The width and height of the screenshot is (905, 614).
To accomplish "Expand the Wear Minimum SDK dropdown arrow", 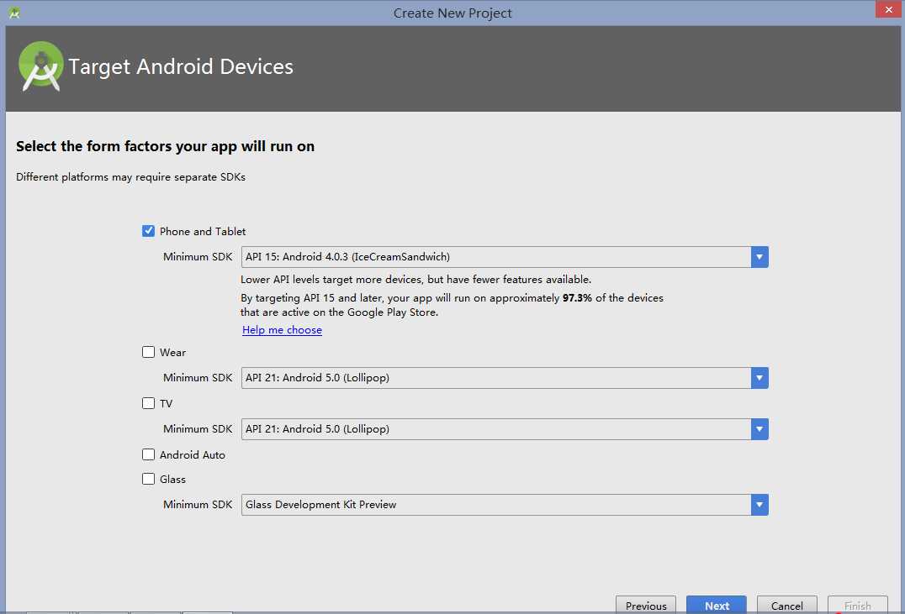I will (759, 378).
